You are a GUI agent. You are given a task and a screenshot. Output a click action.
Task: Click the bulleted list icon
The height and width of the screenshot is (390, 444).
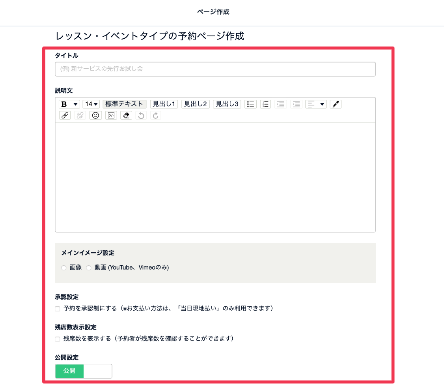250,104
